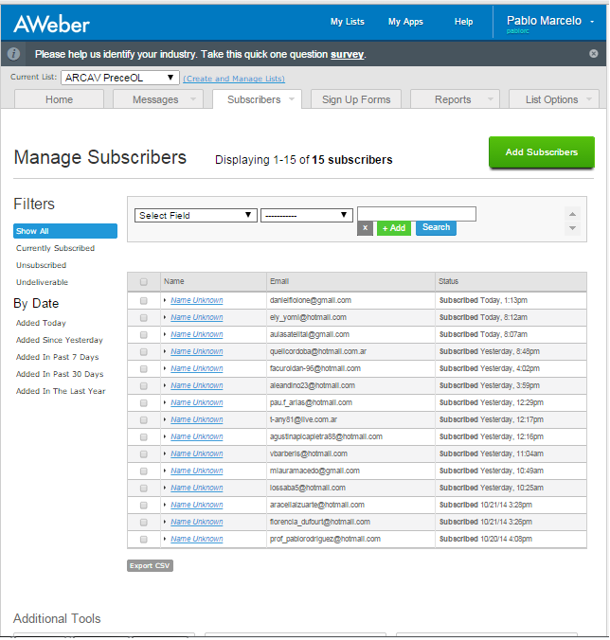Click status 'Subscribed 10/20/14 4:08pm'
Viewport: 610px width, 640px height.
[486, 540]
